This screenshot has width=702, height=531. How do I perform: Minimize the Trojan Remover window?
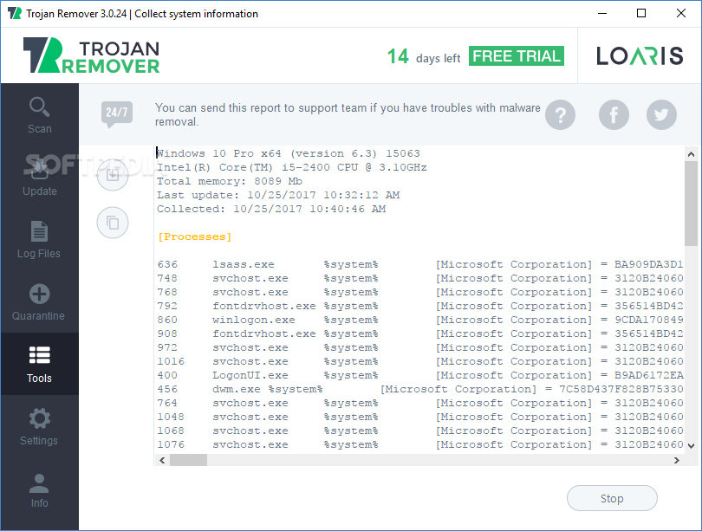[x=602, y=13]
